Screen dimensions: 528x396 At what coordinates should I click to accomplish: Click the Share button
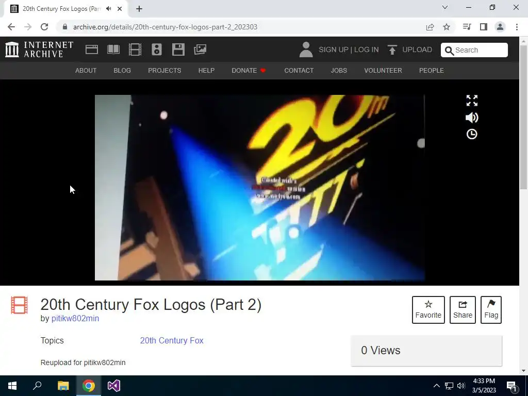[x=463, y=310]
